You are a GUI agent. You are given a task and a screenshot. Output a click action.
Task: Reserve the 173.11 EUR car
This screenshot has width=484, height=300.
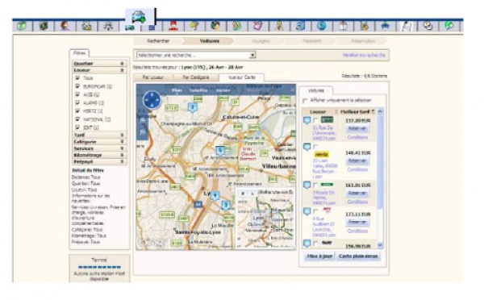tap(357, 222)
